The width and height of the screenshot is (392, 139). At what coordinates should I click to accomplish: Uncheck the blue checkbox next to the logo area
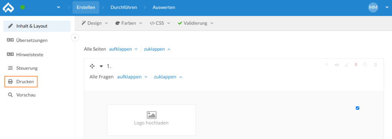pos(358,108)
